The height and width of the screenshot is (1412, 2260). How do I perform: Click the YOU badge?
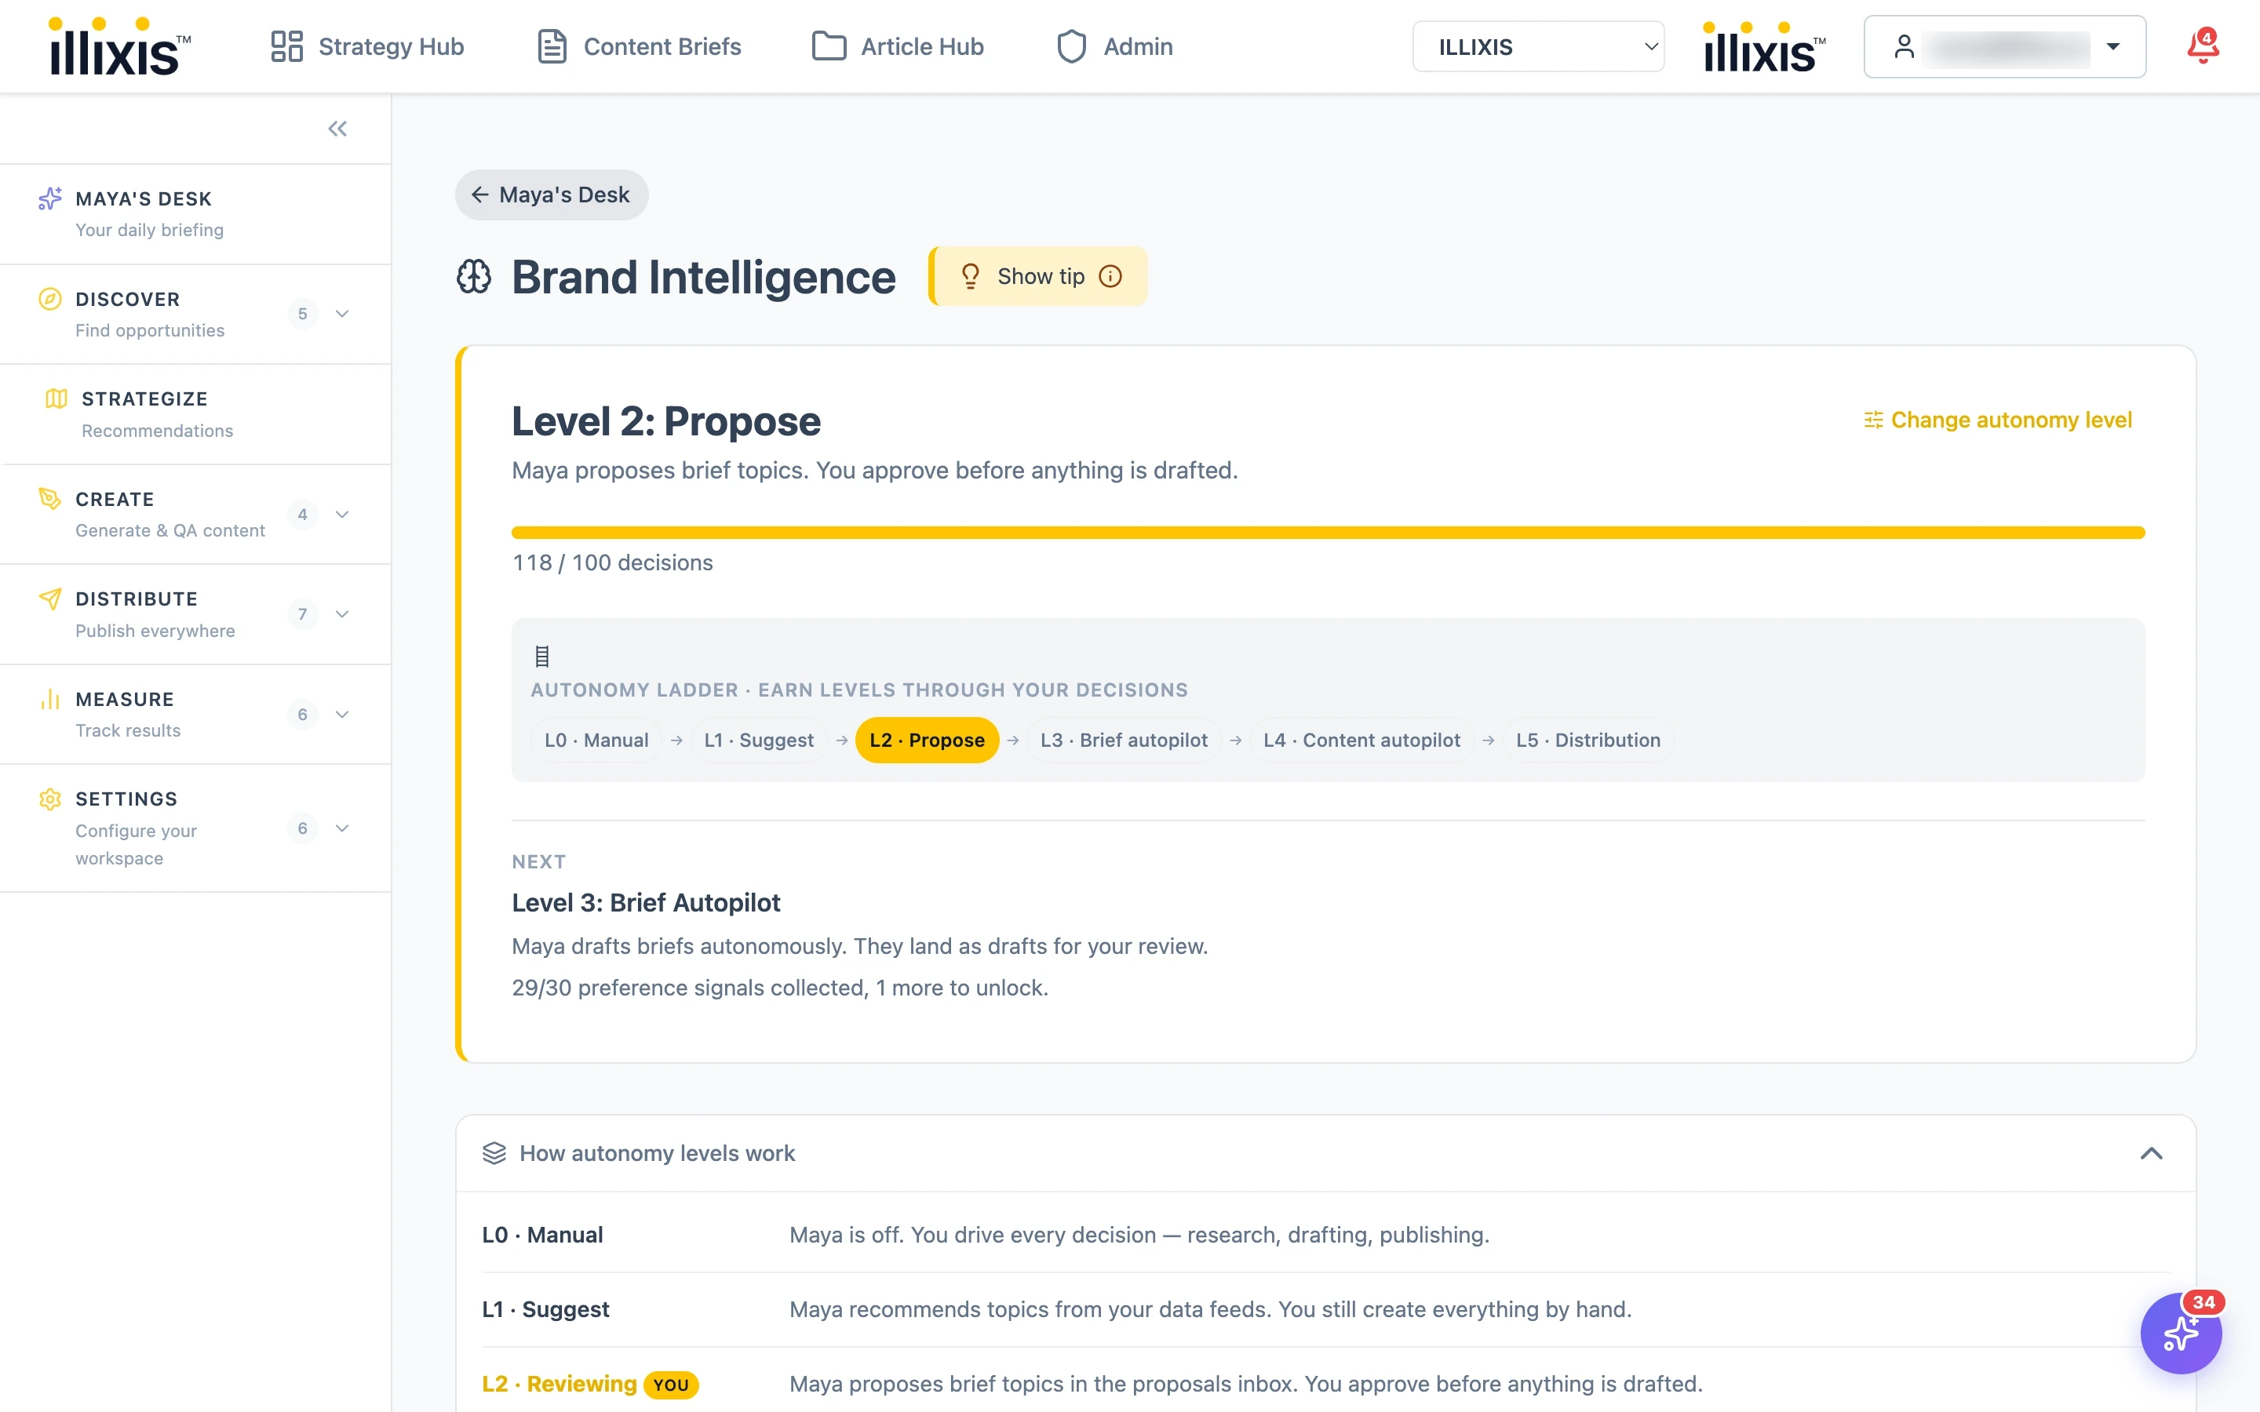click(x=672, y=1385)
